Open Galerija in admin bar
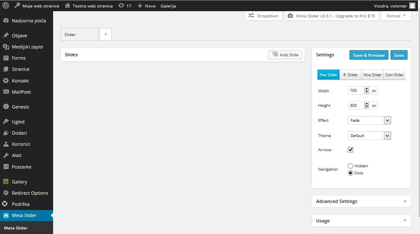 tap(168, 6)
